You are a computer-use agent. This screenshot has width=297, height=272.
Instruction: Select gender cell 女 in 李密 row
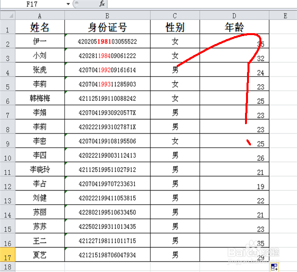pyautogui.click(x=175, y=141)
